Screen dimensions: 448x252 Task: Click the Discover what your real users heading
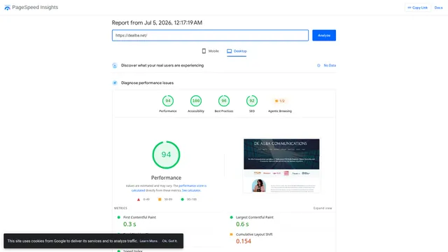(x=162, y=65)
